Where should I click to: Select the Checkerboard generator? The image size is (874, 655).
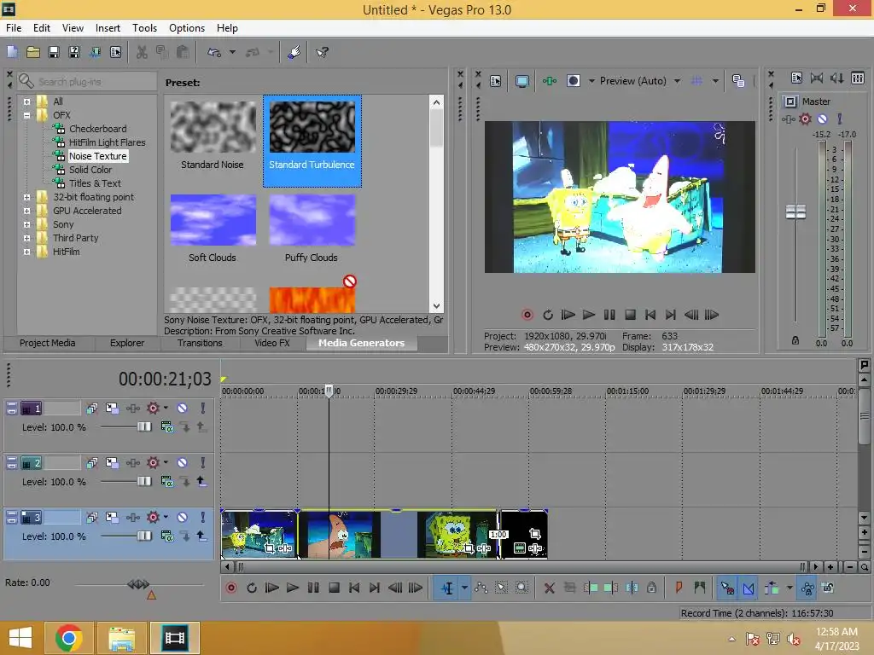(97, 130)
